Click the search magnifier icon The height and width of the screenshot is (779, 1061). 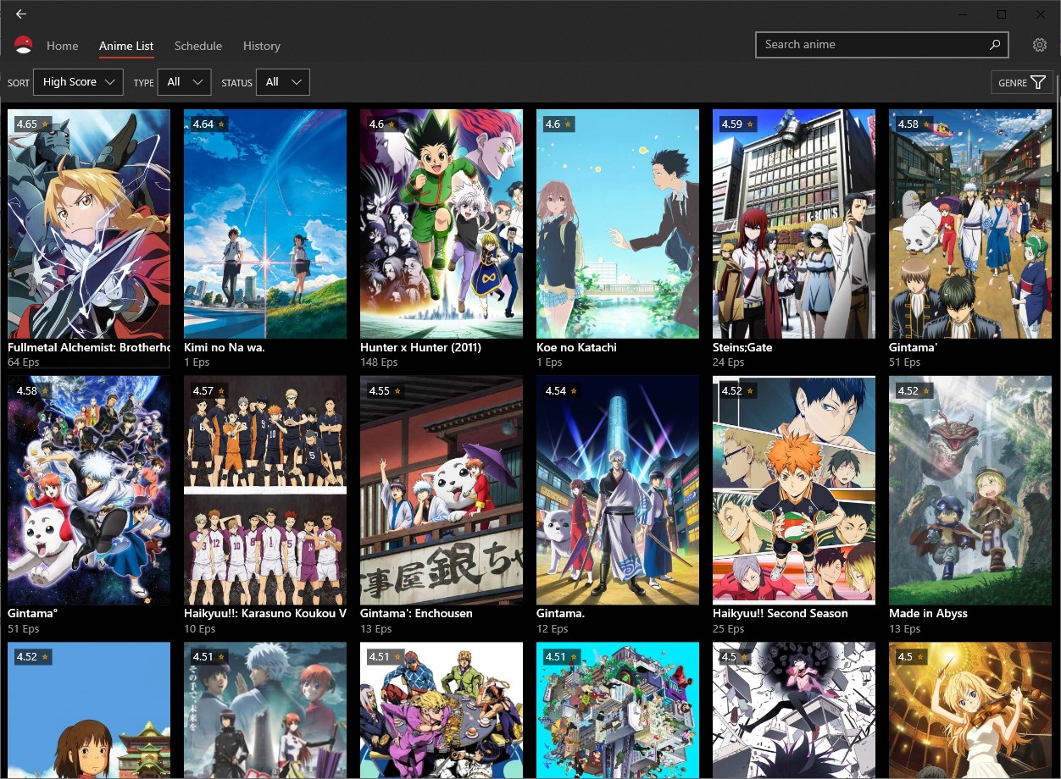pos(995,45)
